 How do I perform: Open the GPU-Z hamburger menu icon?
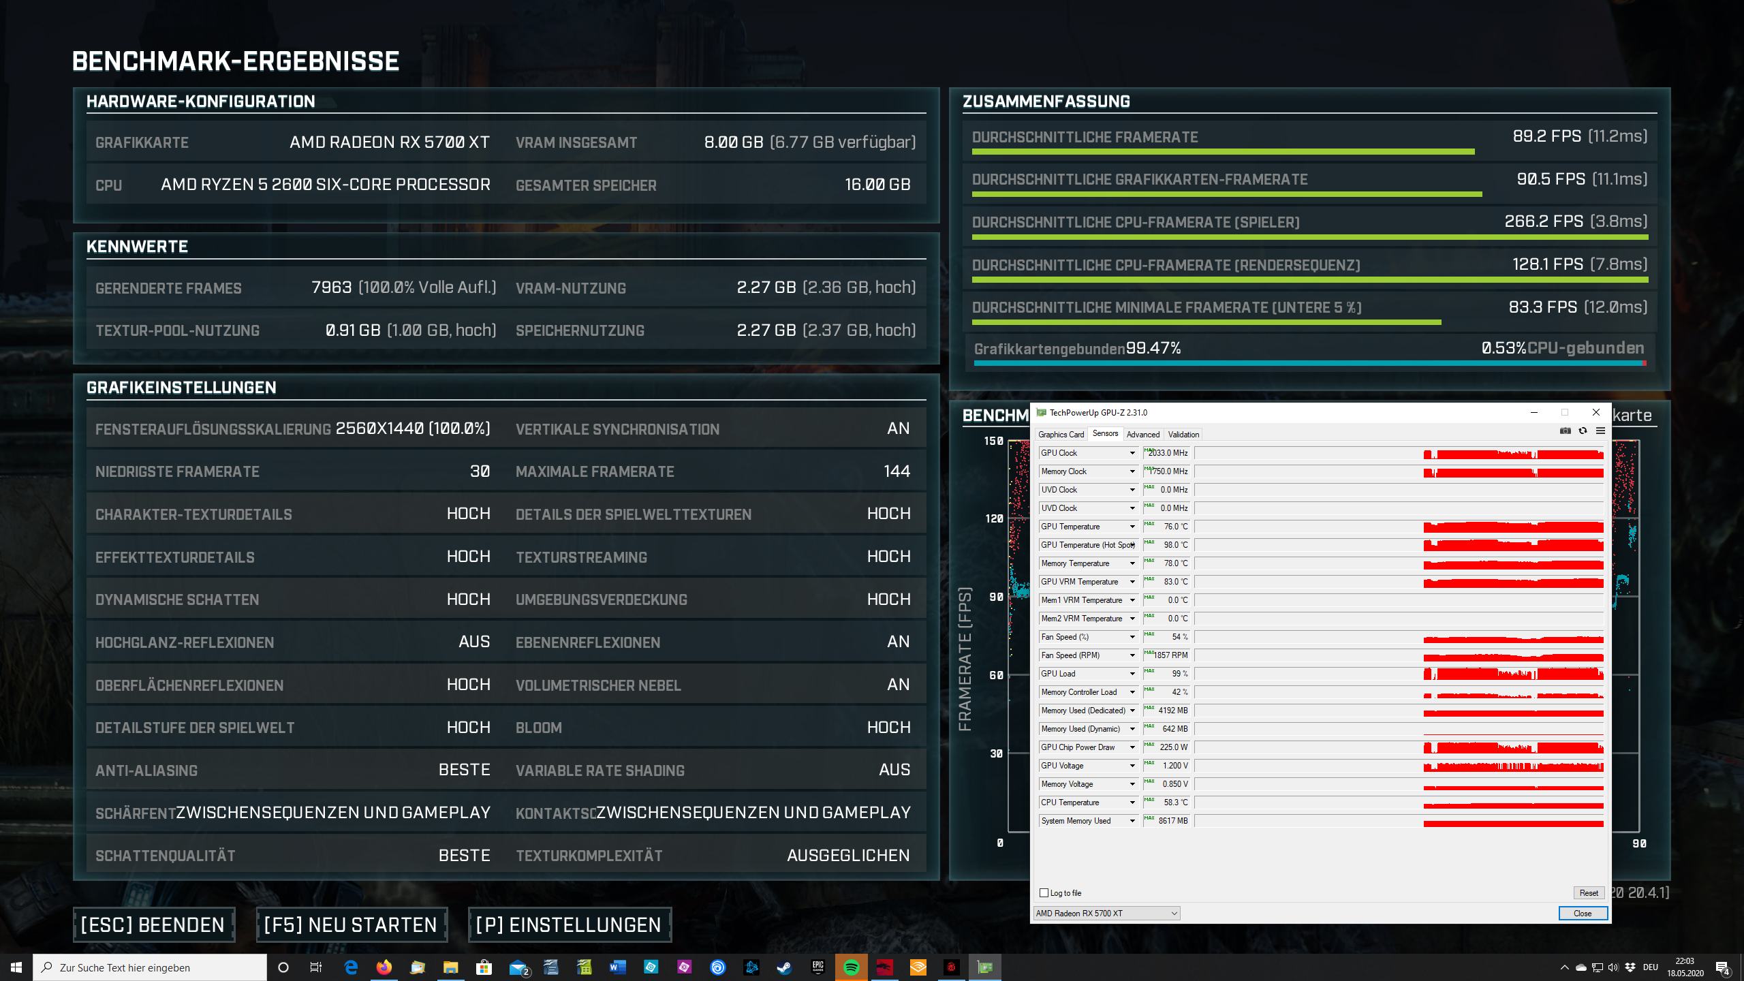click(x=1601, y=431)
